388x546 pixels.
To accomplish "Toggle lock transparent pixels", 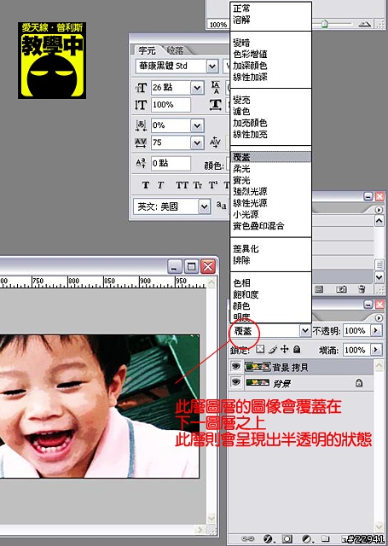I will (260, 349).
